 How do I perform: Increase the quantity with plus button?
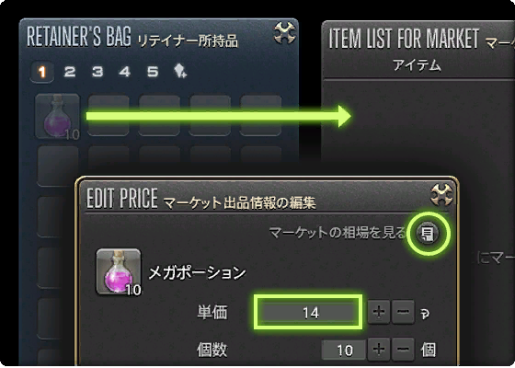point(379,349)
